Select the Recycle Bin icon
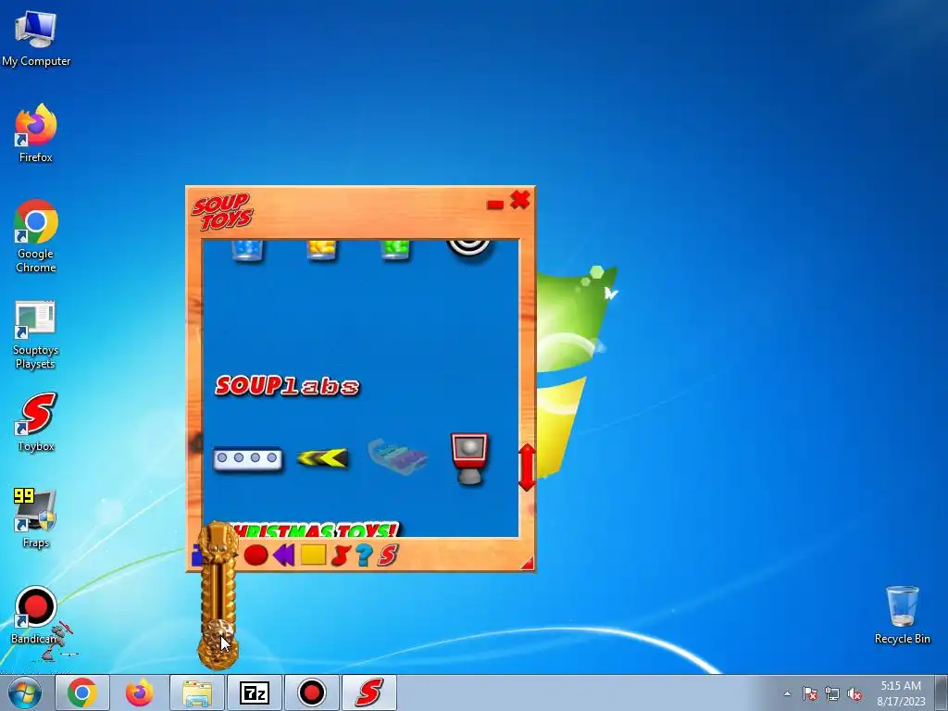 pos(902,615)
